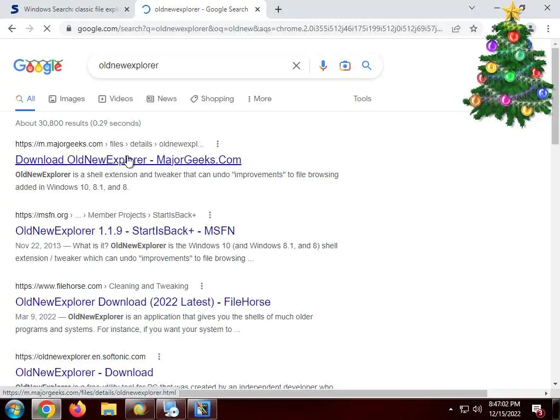Open the Windows Start button
The width and height of the screenshot is (560, 420).
15,409
